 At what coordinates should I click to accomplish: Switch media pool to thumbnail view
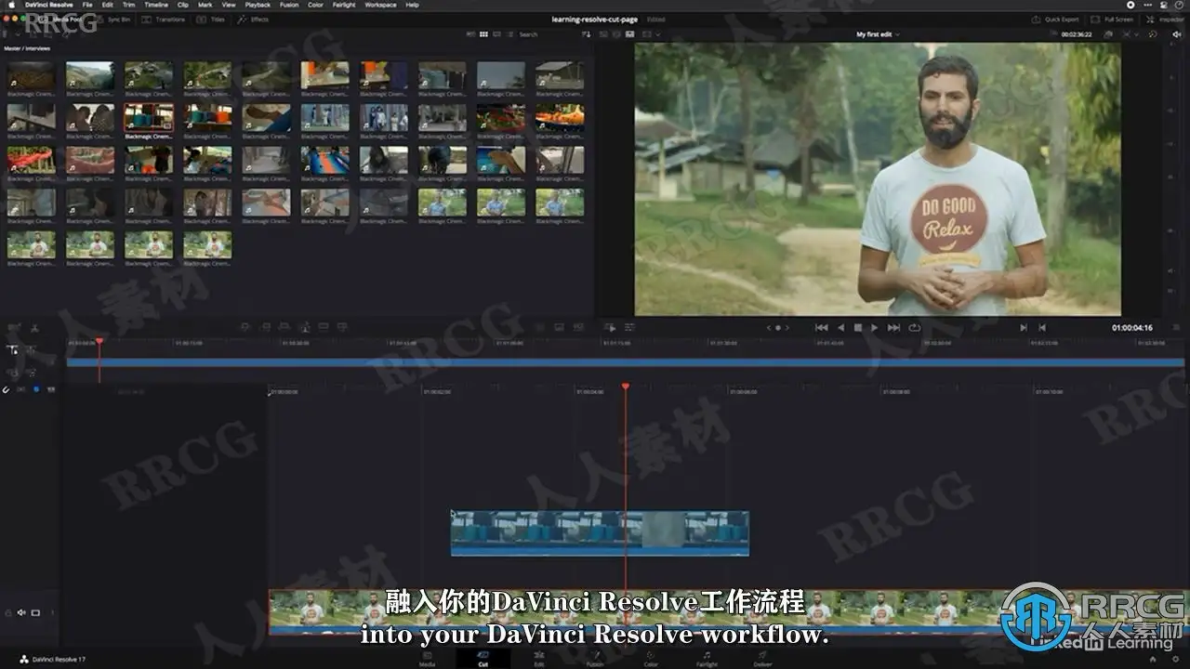click(x=483, y=34)
